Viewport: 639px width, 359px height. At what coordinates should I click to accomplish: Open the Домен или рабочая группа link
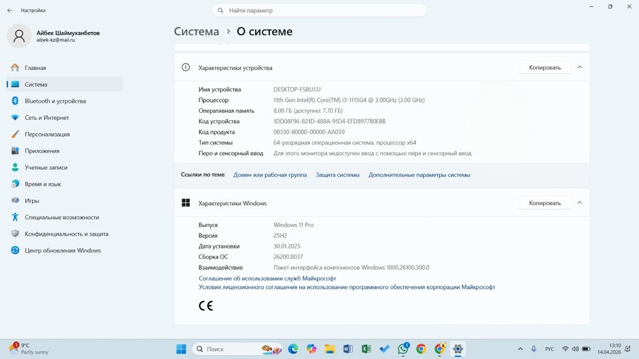[x=270, y=175]
